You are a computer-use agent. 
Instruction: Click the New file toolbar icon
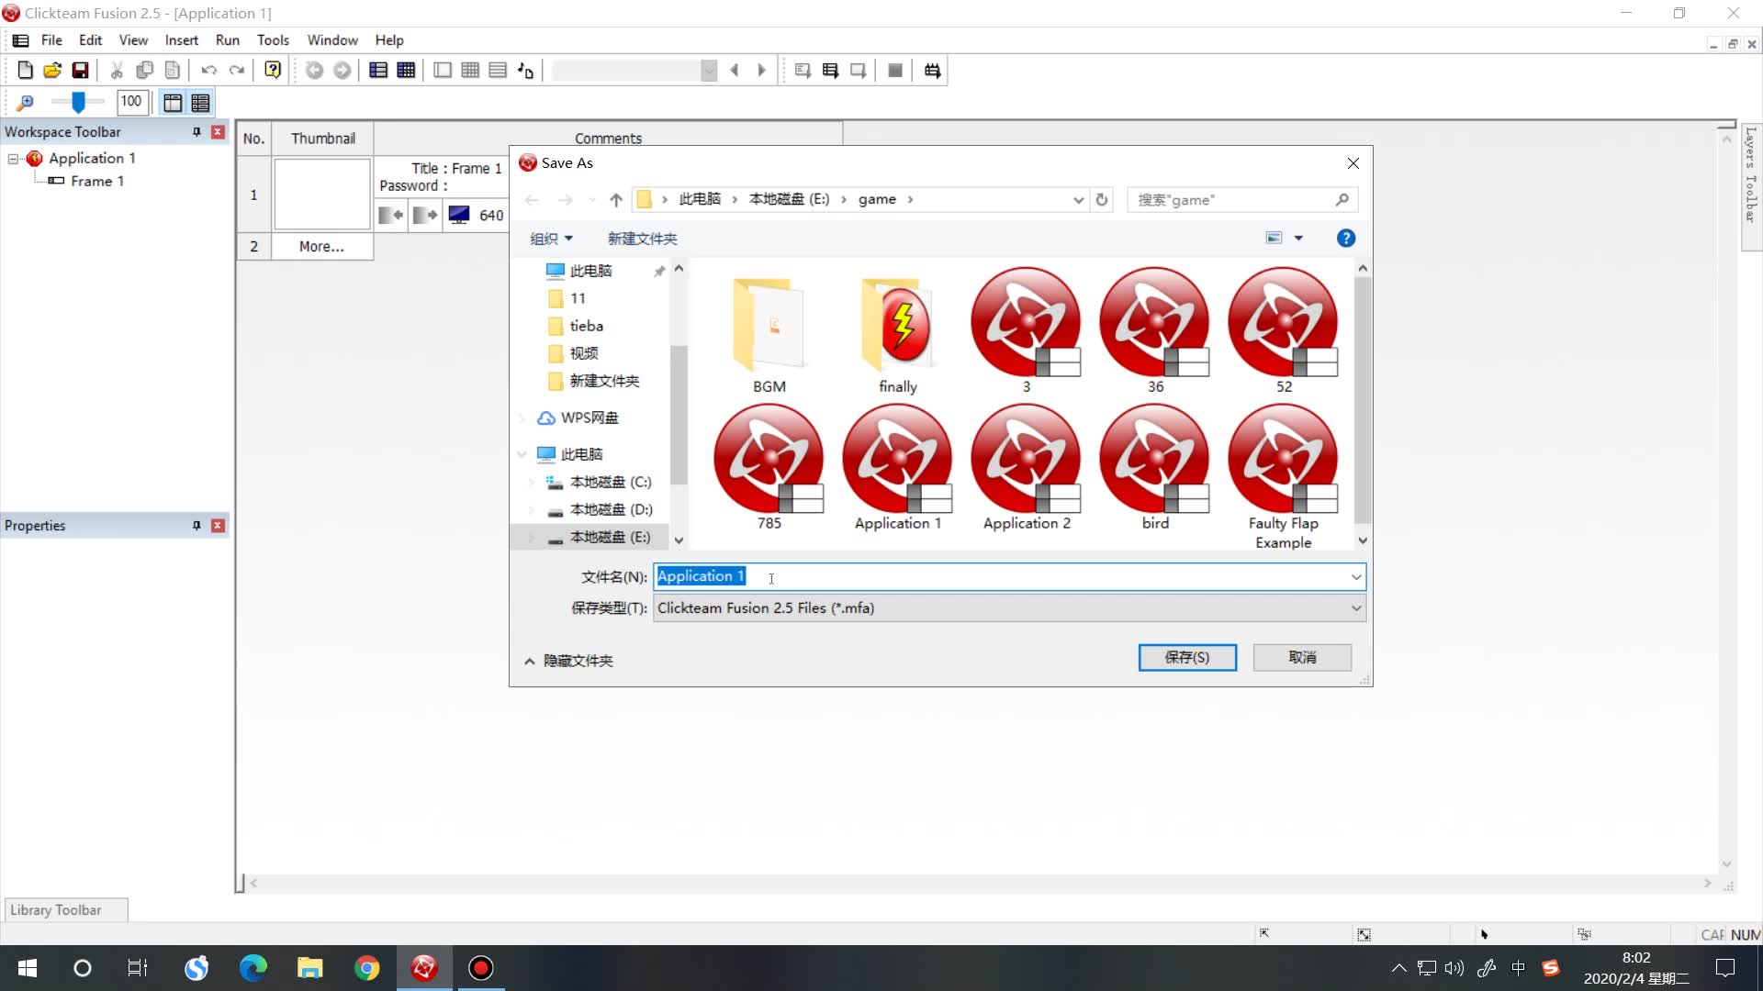[x=25, y=71]
